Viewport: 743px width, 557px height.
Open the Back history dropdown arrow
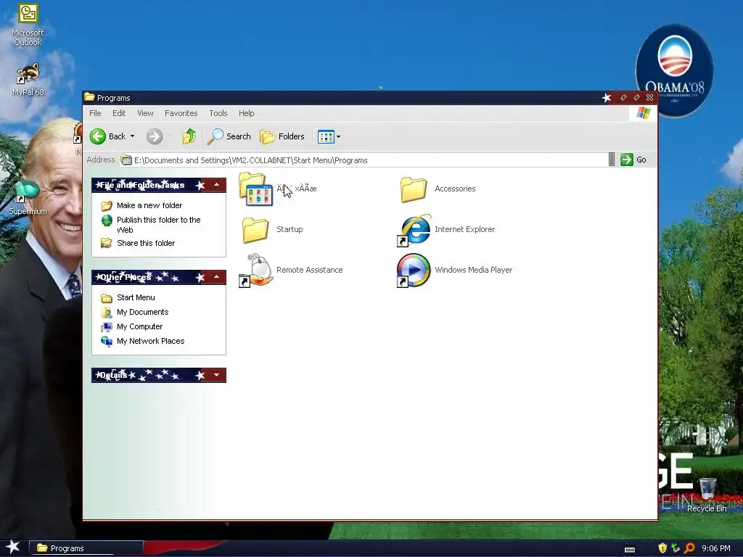[x=132, y=136]
